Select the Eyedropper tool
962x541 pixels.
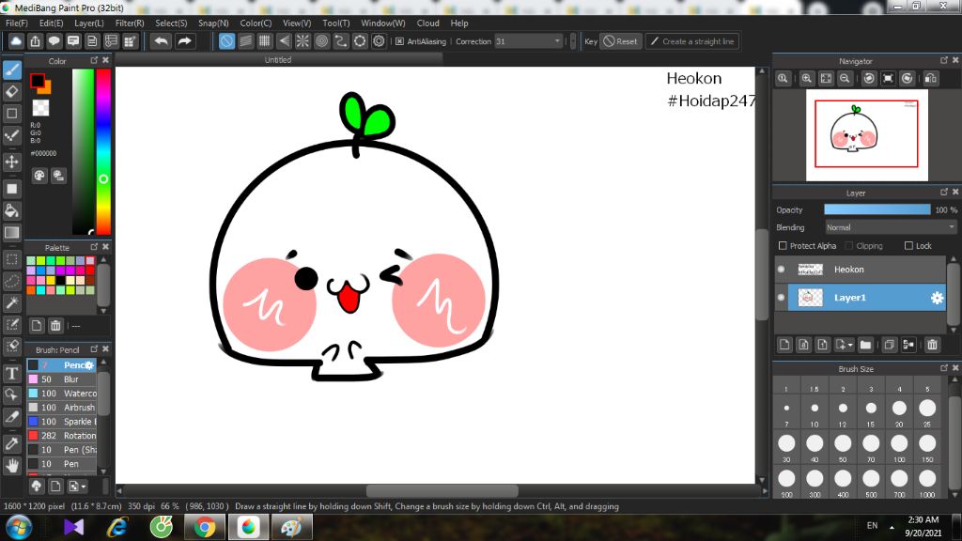click(12, 443)
